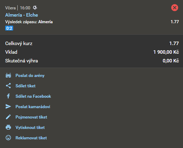Click the Facebook logo icon

coord(8,96)
